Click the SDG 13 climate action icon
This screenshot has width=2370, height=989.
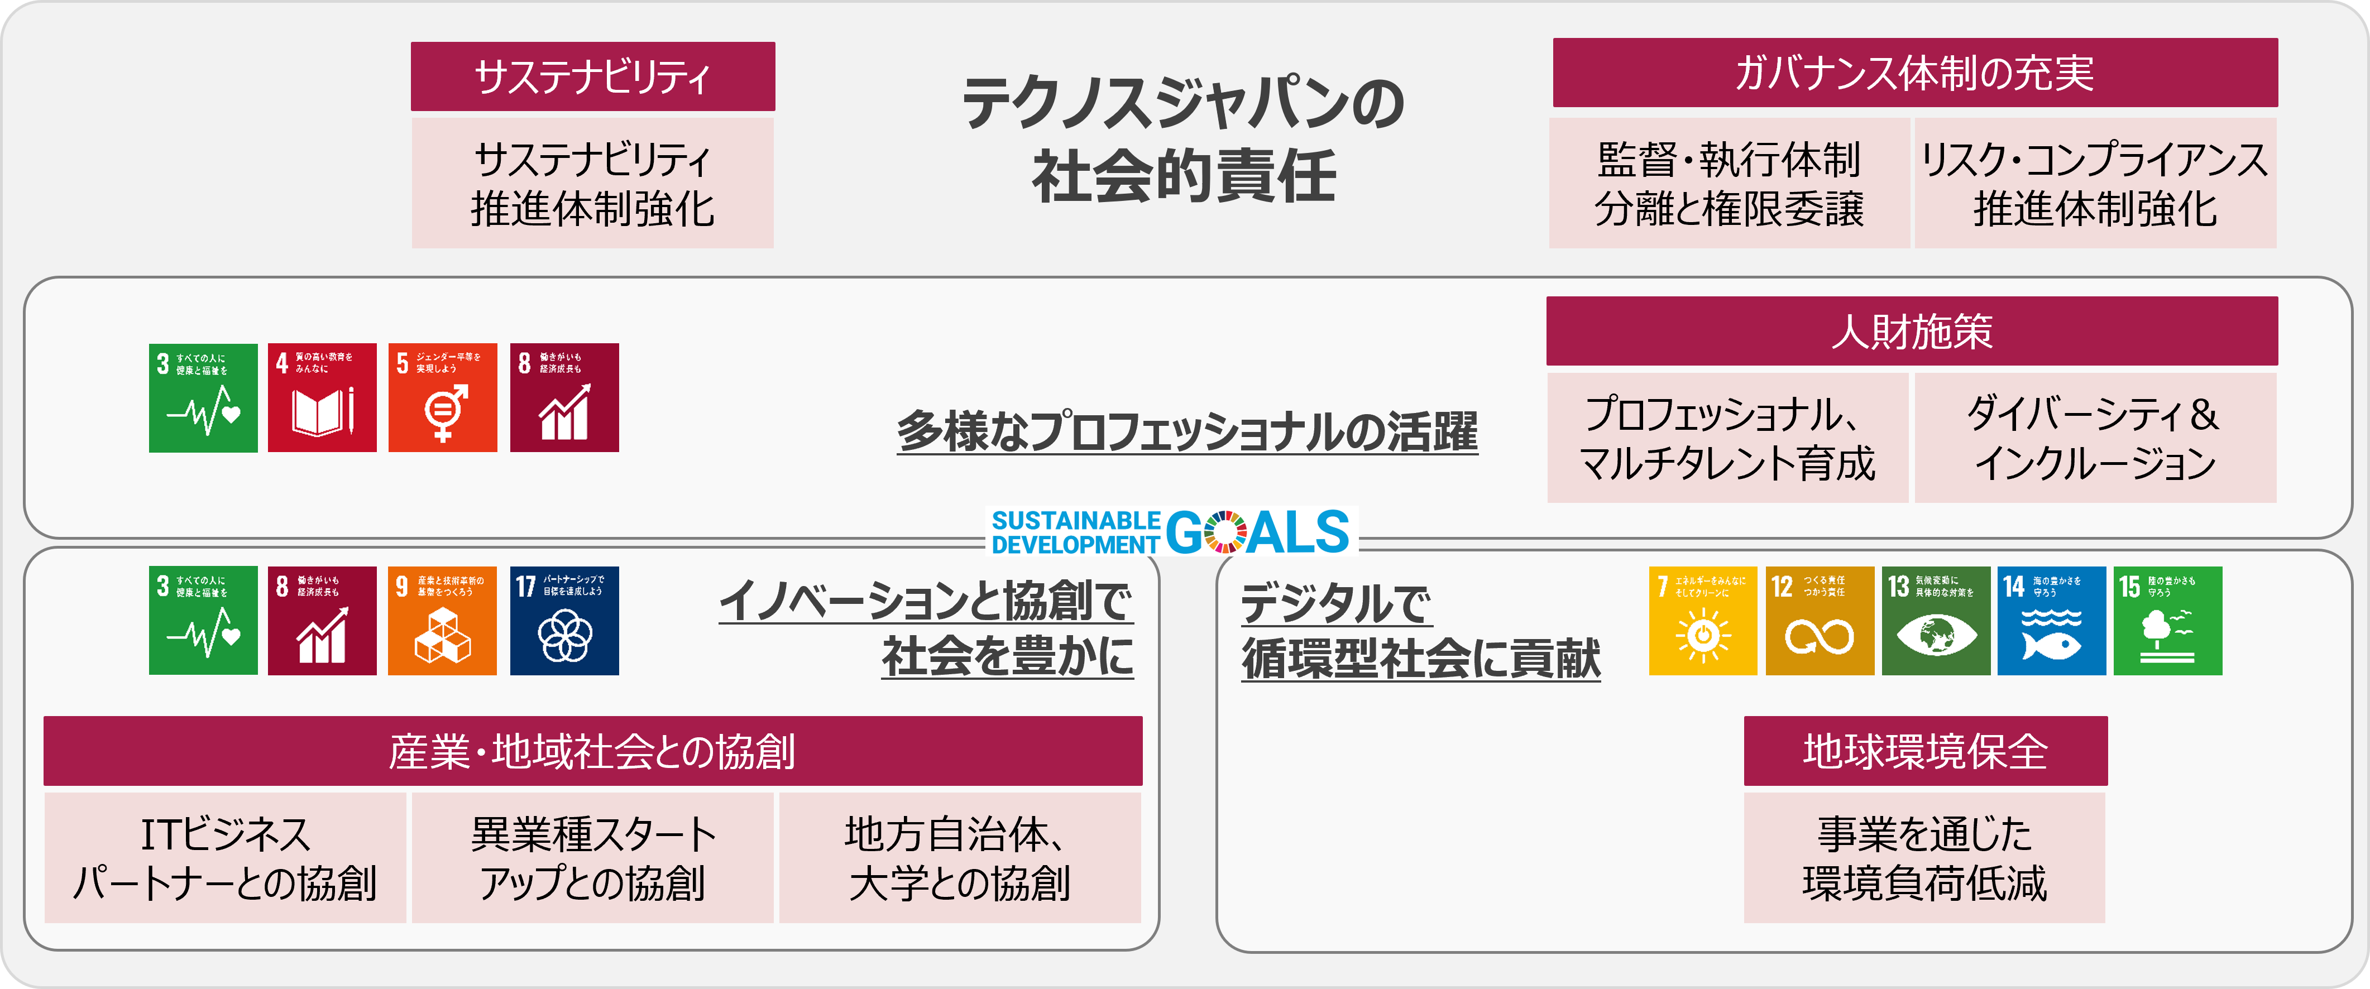[1936, 621]
